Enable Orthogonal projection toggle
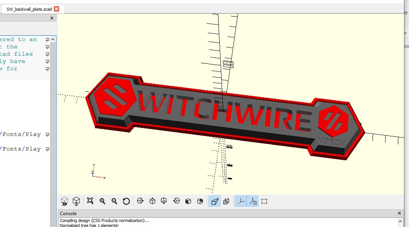409x227 pixels. tap(226, 201)
